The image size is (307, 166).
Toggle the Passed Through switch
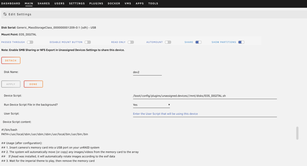[x=30, y=42]
